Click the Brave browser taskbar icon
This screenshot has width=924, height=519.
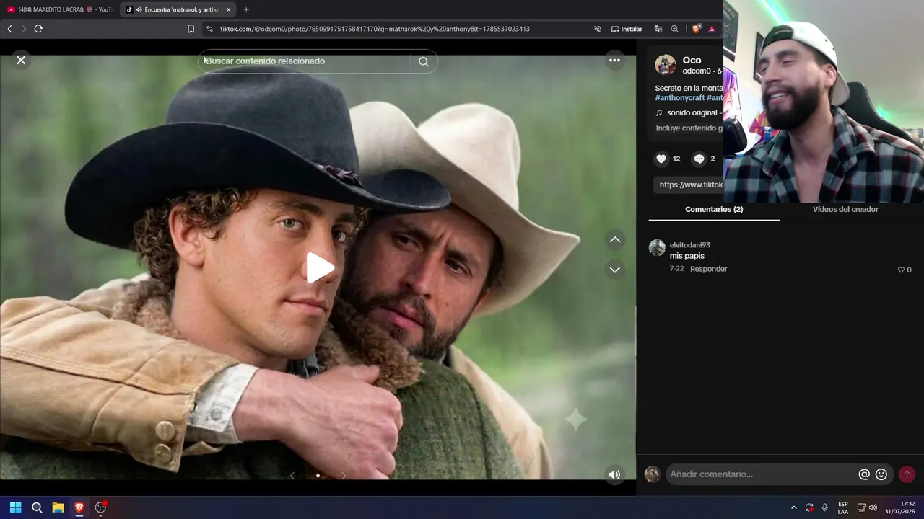click(79, 507)
